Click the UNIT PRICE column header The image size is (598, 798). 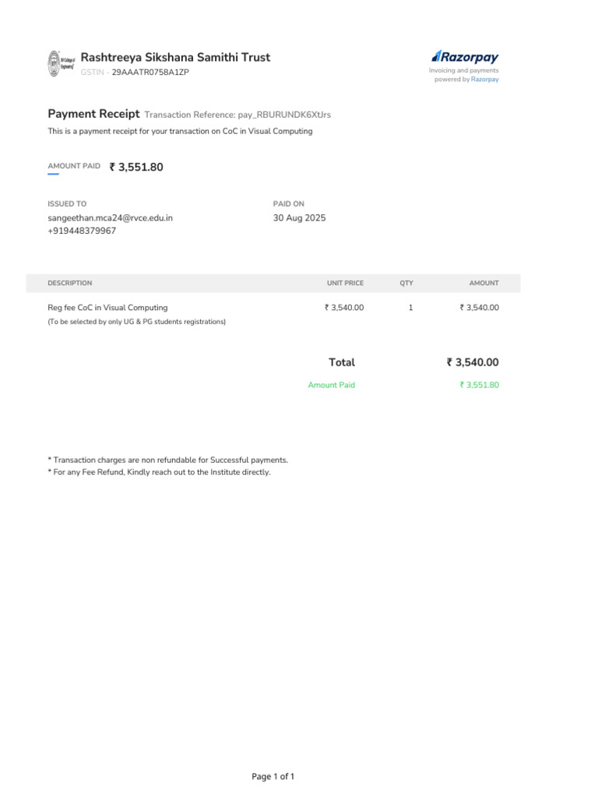pos(345,284)
